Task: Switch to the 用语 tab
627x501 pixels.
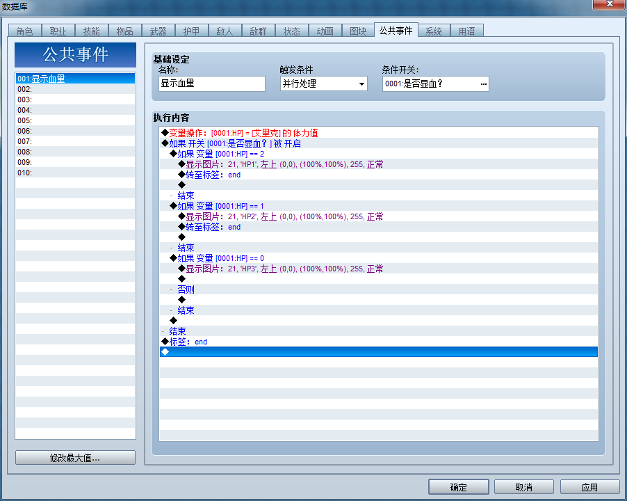Action: click(467, 31)
